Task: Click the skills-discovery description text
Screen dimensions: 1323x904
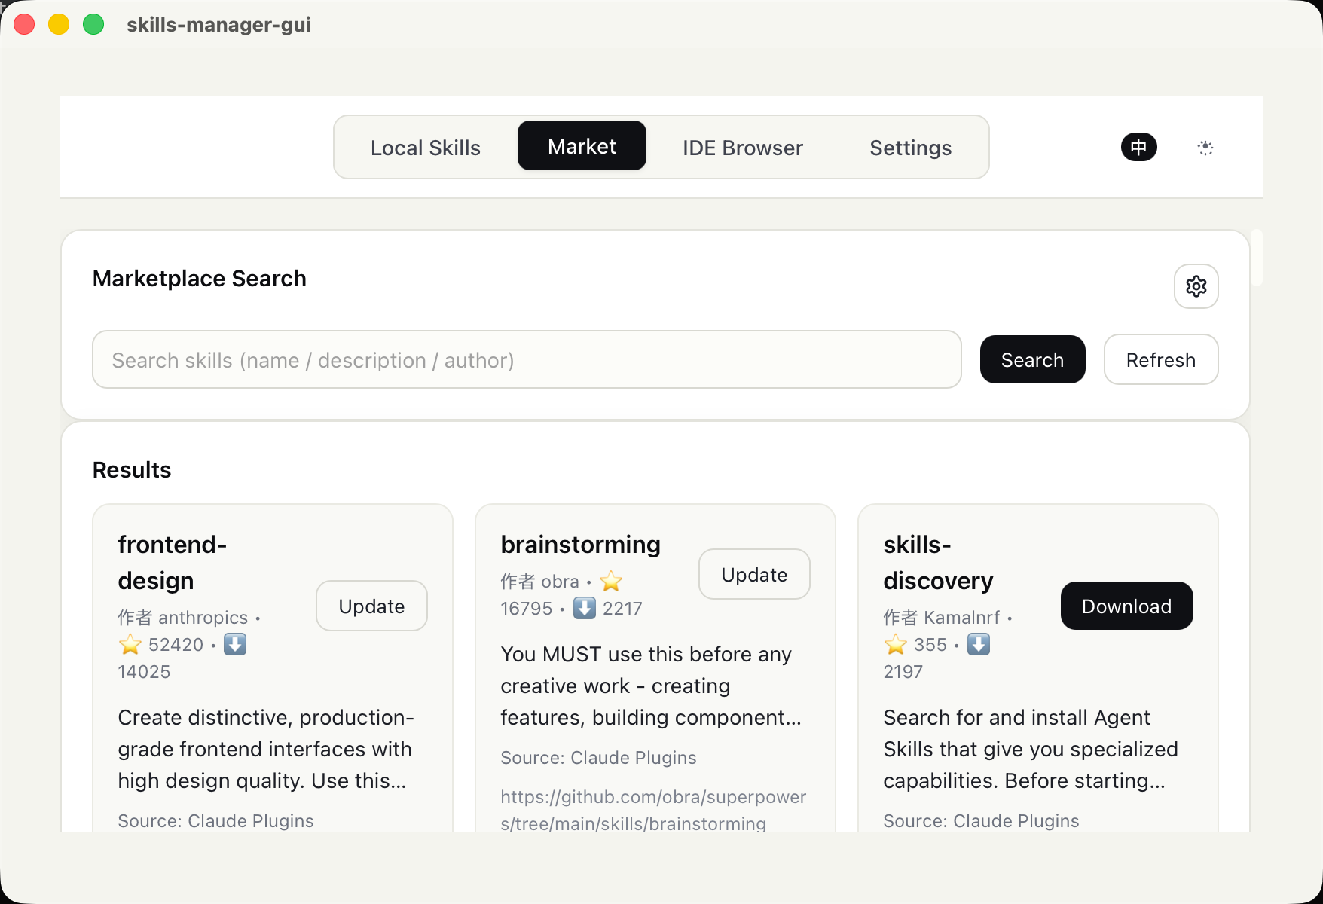Action: point(1031,749)
